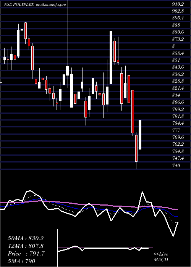Screen dimensions: 191x267
Task: Click the lowest red candle near 747.4
Action: [136, 148]
